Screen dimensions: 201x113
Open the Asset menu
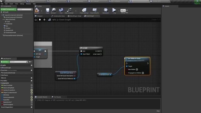click(11, 4)
